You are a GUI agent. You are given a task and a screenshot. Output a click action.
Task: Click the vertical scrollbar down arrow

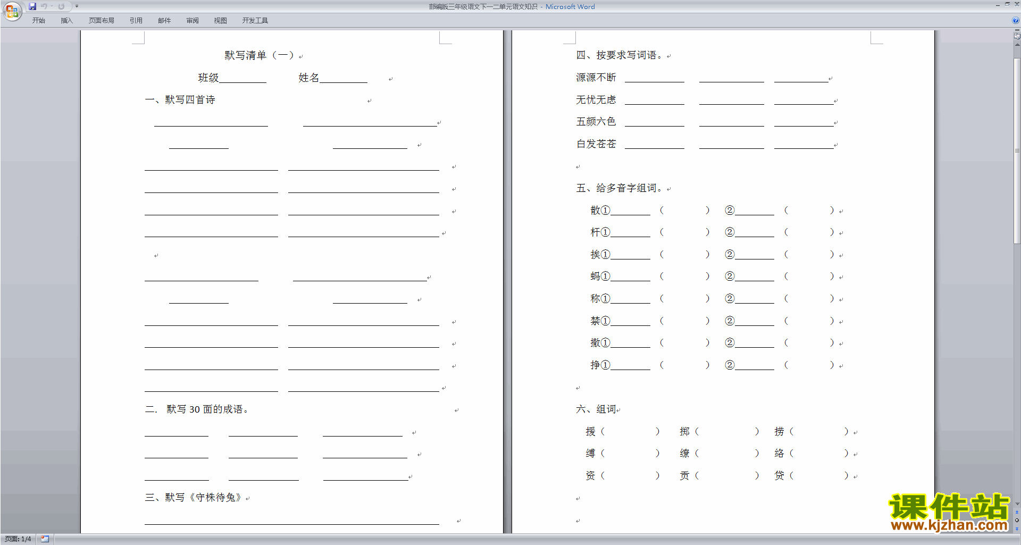coord(1017,504)
